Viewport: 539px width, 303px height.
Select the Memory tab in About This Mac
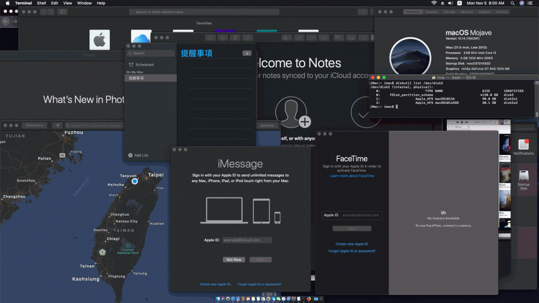pyautogui.click(x=467, y=12)
